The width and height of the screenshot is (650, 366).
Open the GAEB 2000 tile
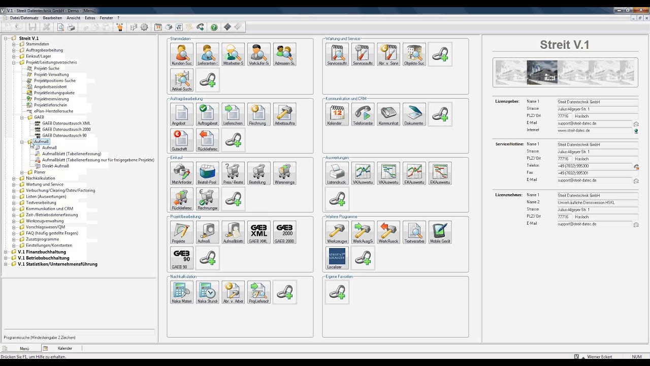coord(284,232)
